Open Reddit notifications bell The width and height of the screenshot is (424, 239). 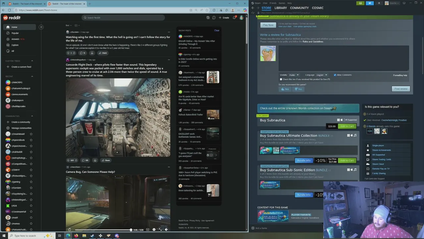[234, 18]
